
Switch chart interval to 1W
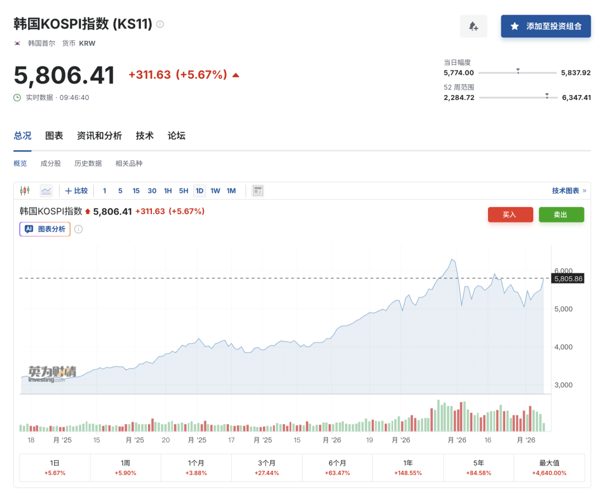tap(216, 191)
